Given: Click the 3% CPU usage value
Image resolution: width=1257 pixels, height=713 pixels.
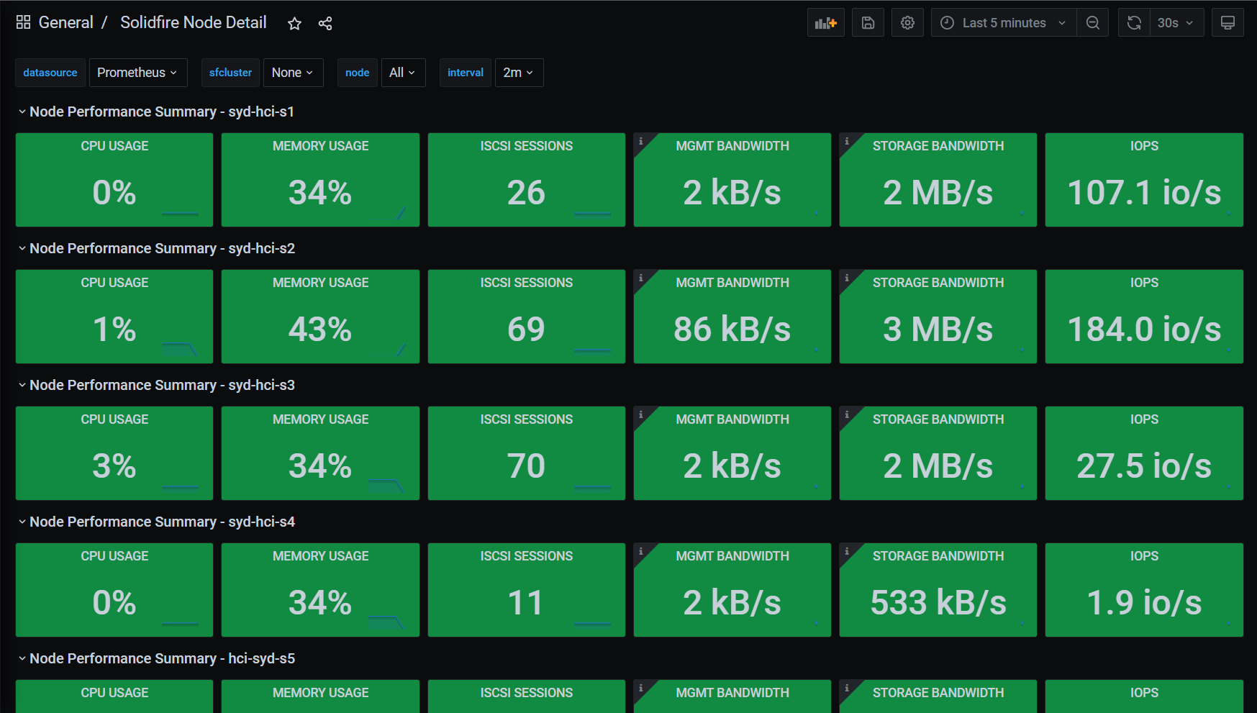Looking at the screenshot, I should coord(114,466).
